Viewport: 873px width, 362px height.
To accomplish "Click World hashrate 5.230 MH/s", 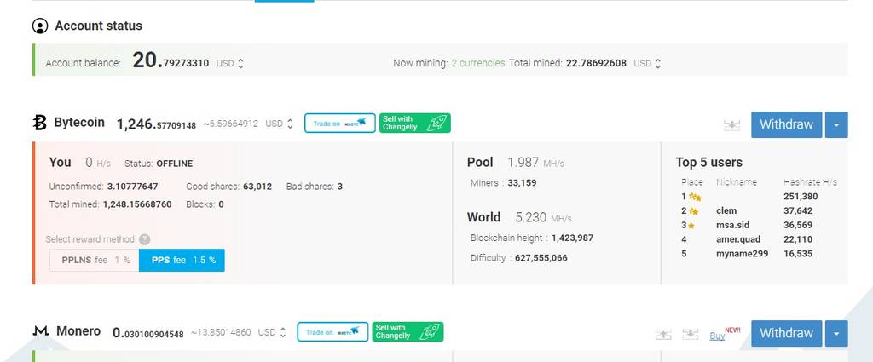I will coord(543,217).
